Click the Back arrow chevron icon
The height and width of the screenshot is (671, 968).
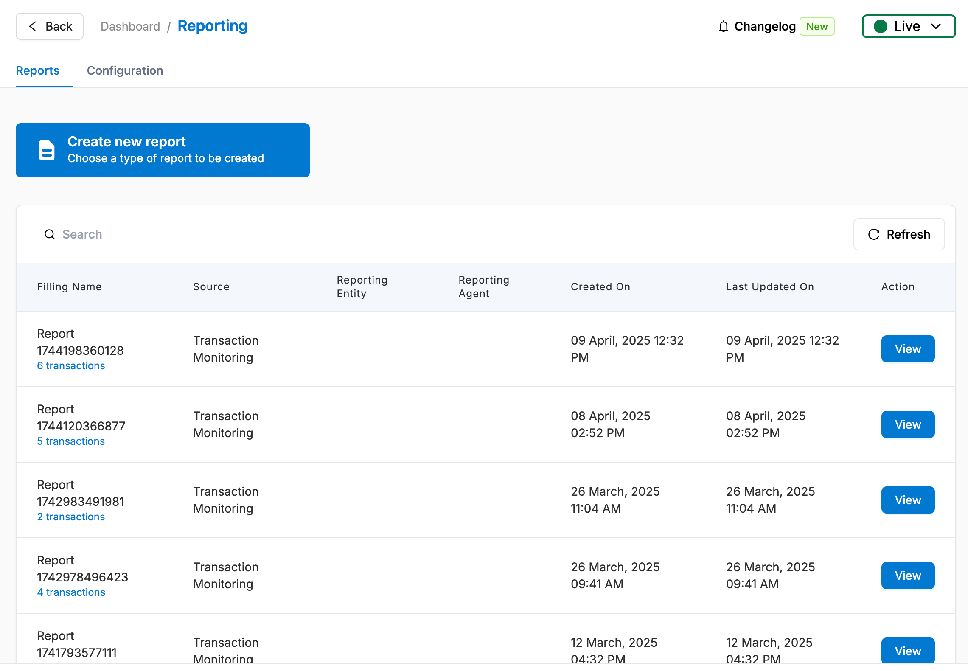[x=33, y=26]
